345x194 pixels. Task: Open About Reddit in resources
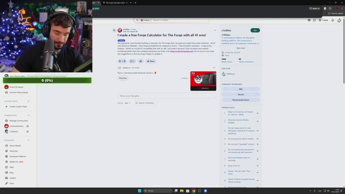tap(15, 146)
